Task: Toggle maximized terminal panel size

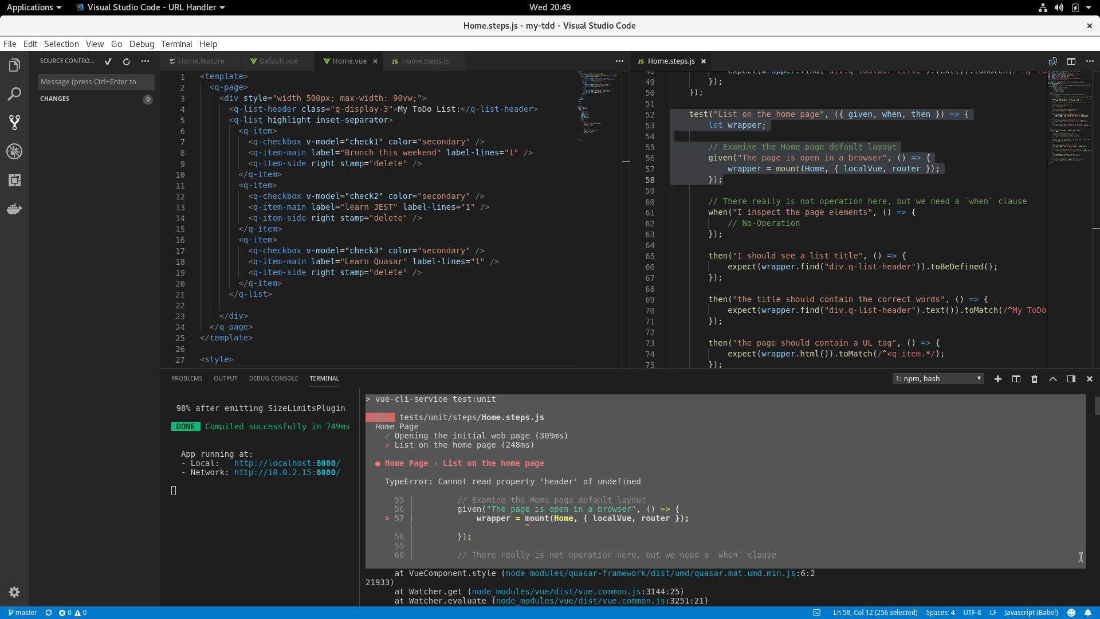Action: coord(1052,379)
